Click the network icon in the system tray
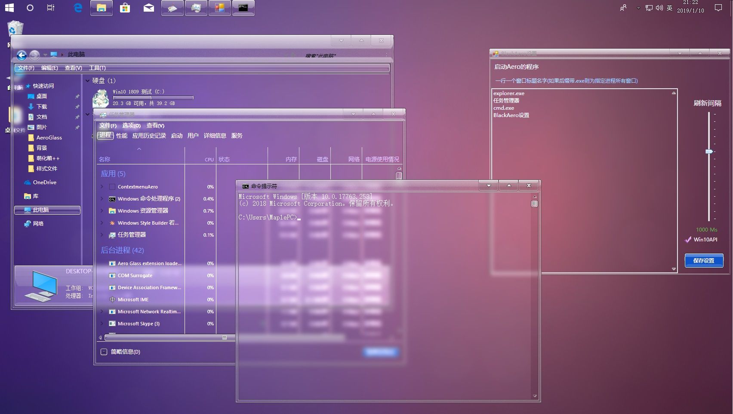This screenshot has height=414, width=733. [649, 8]
